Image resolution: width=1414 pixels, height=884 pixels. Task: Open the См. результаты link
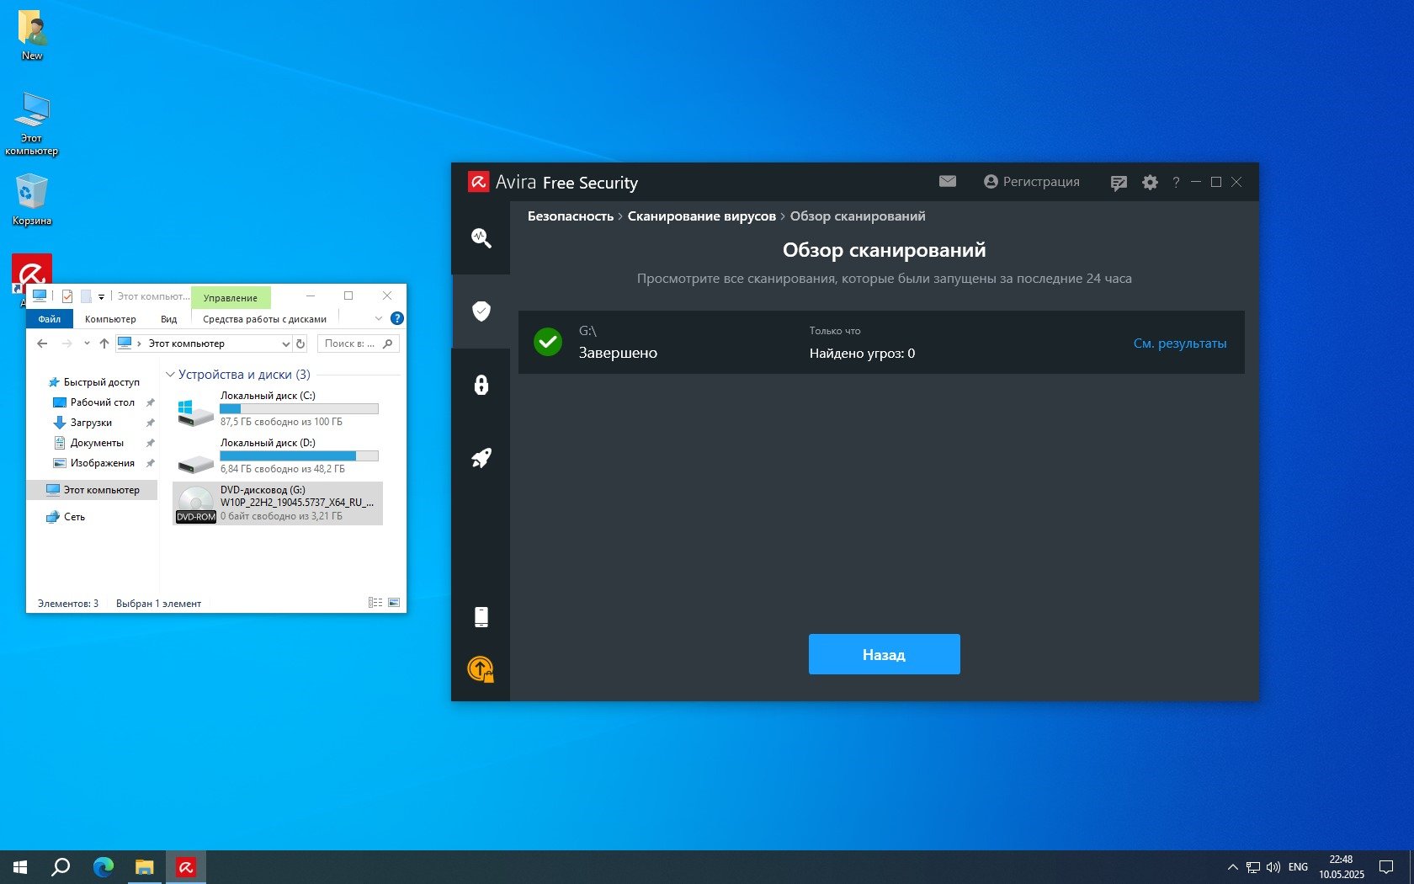coord(1179,343)
